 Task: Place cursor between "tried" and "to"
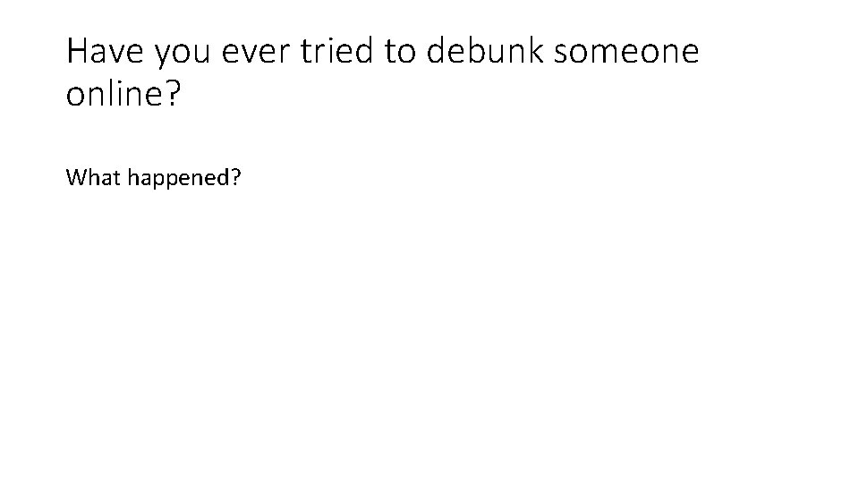382,52
